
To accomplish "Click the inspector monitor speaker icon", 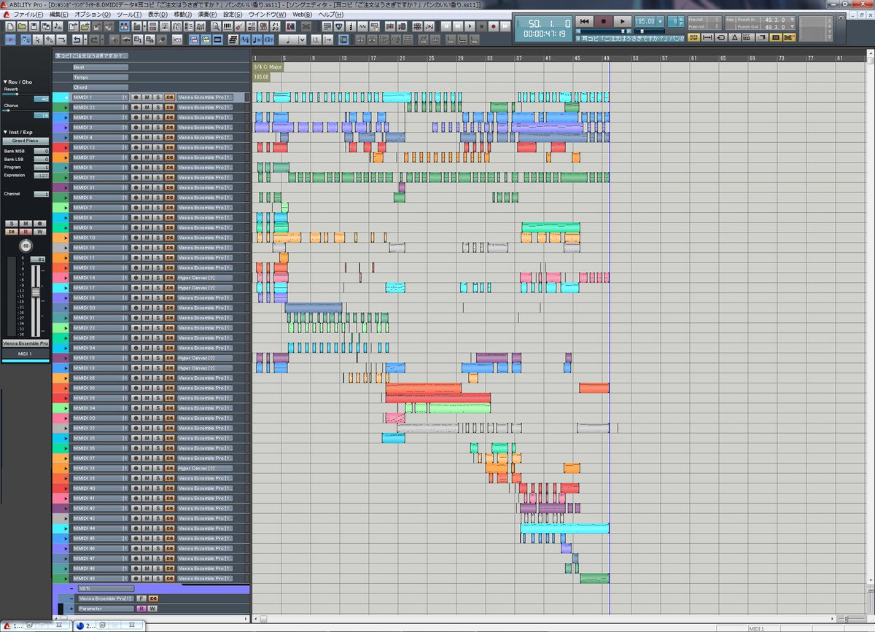I will pyautogui.click(x=12, y=232).
